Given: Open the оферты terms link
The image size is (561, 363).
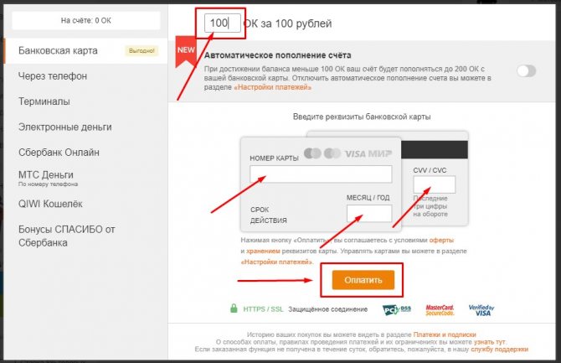Looking at the screenshot, I should (x=441, y=240).
